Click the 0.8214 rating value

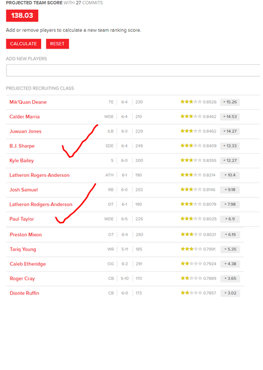coord(209,175)
